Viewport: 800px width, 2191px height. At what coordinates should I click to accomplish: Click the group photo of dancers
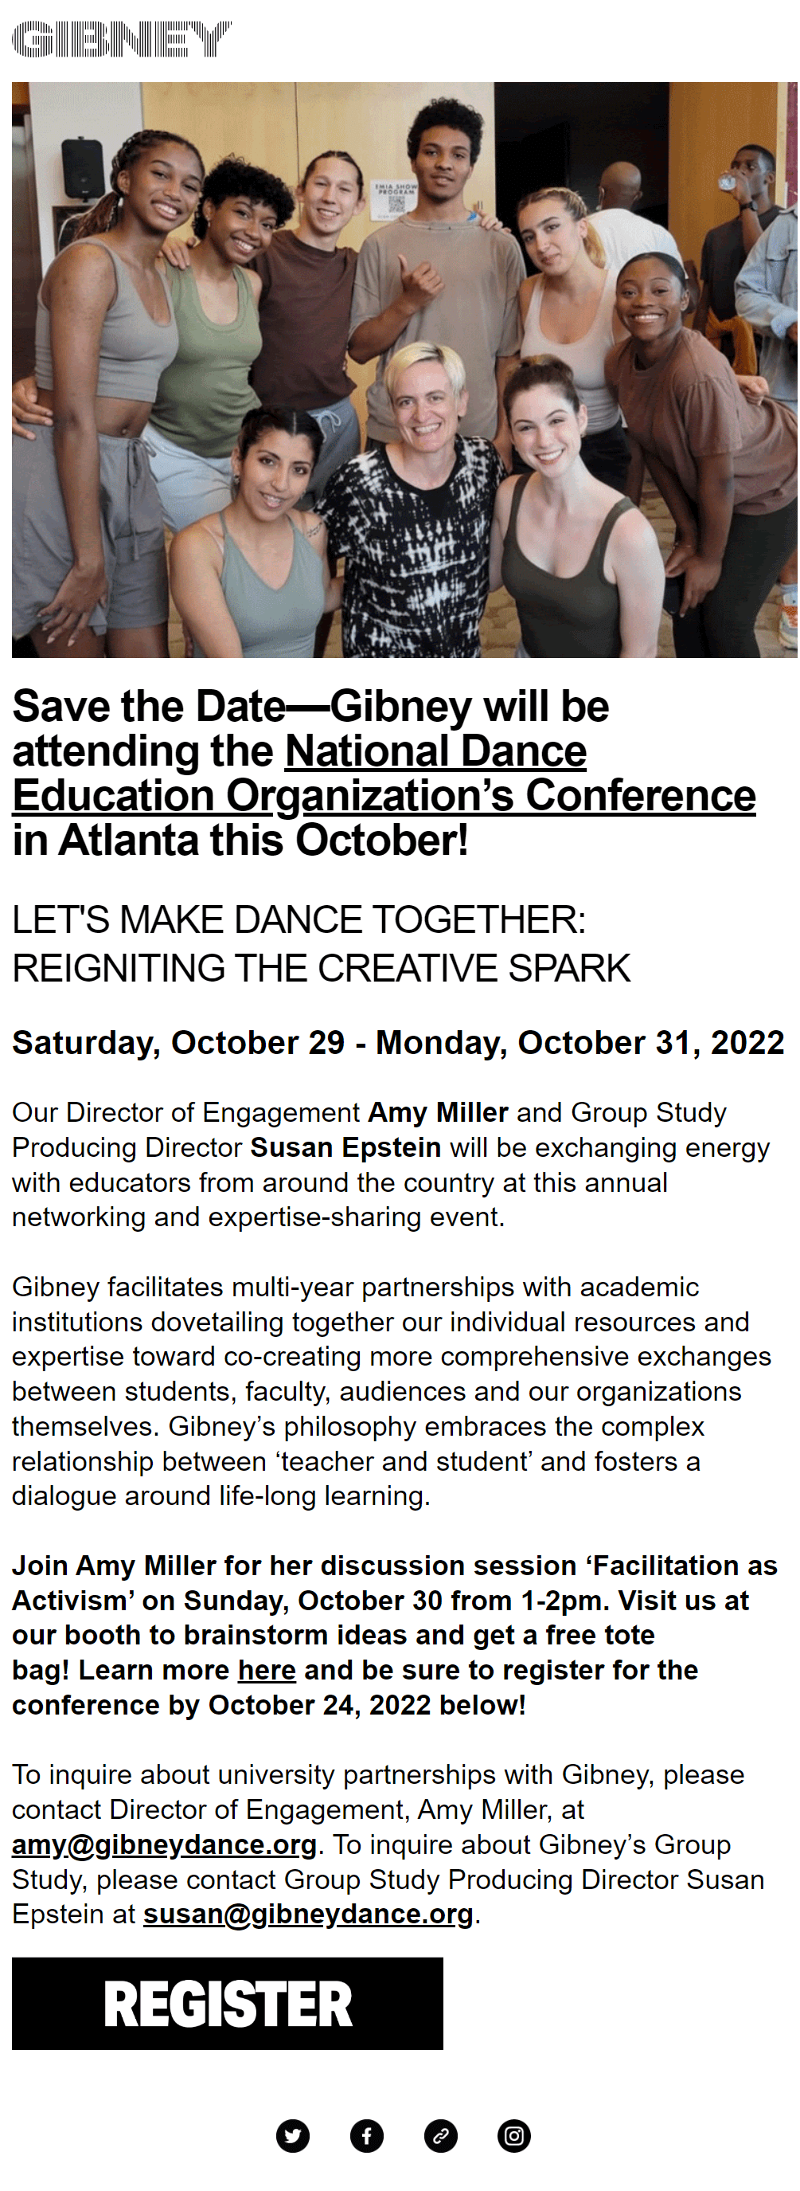[404, 369]
